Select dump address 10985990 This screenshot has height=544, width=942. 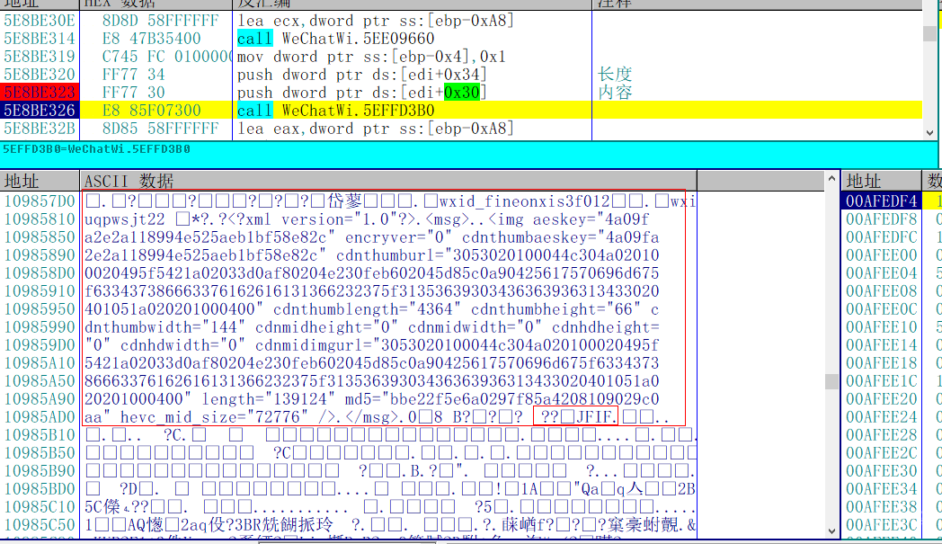pyautogui.click(x=40, y=327)
